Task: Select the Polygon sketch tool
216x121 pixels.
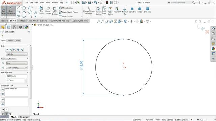Action: [24, 16]
